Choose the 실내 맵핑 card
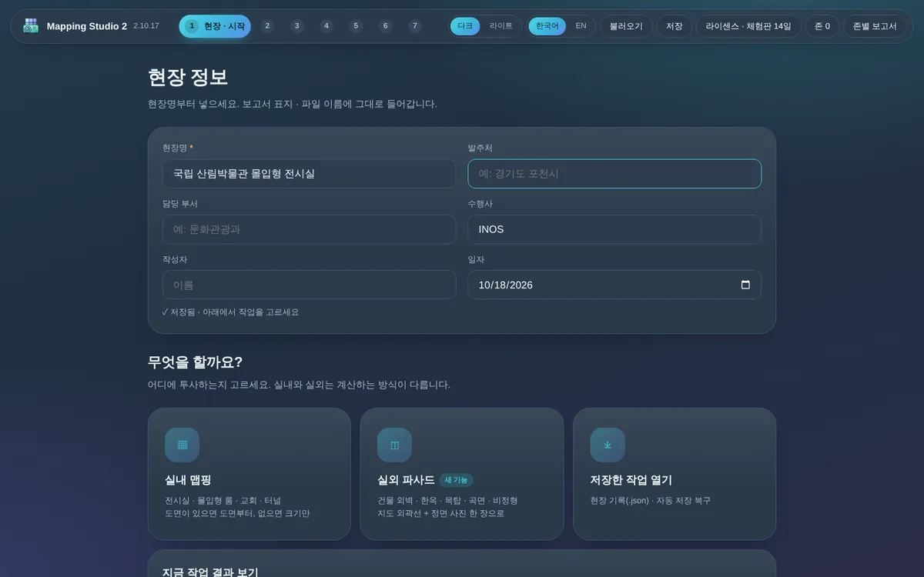Viewport: 924px width, 577px height. pos(249,474)
